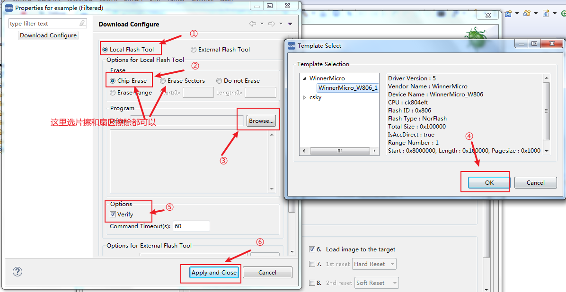566x292 pixels.
Task: Select the Do not Erase option
Action: coord(219,81)
